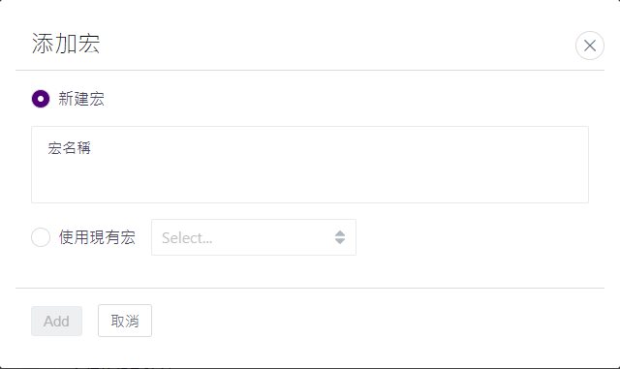
Task: Click the 新建宏 label text
Action: [81, 99]
